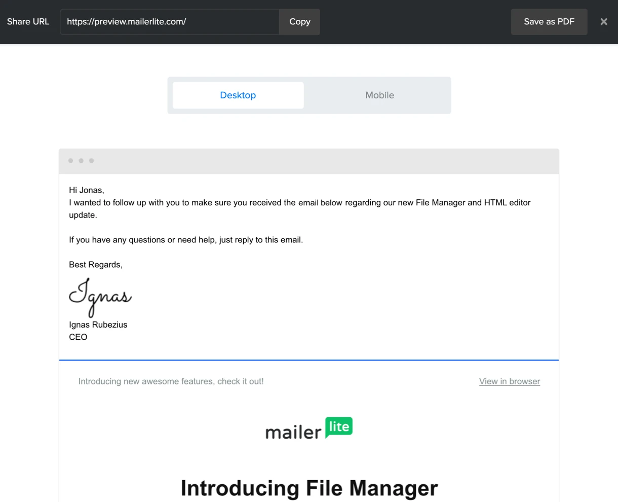Open the View in browser link
This screenshot has width=618, height=502.
pos(509,381)
